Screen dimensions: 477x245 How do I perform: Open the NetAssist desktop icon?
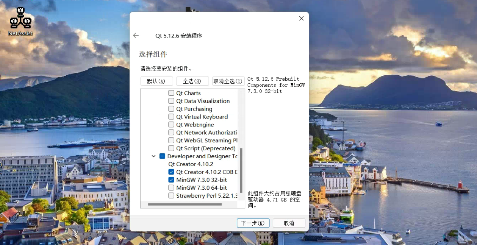coord(20,21)
